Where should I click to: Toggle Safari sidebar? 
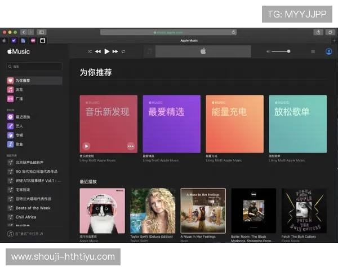coord(41,32)
